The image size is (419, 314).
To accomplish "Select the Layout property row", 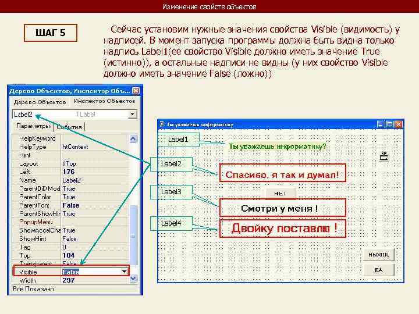I will [70, 163].
